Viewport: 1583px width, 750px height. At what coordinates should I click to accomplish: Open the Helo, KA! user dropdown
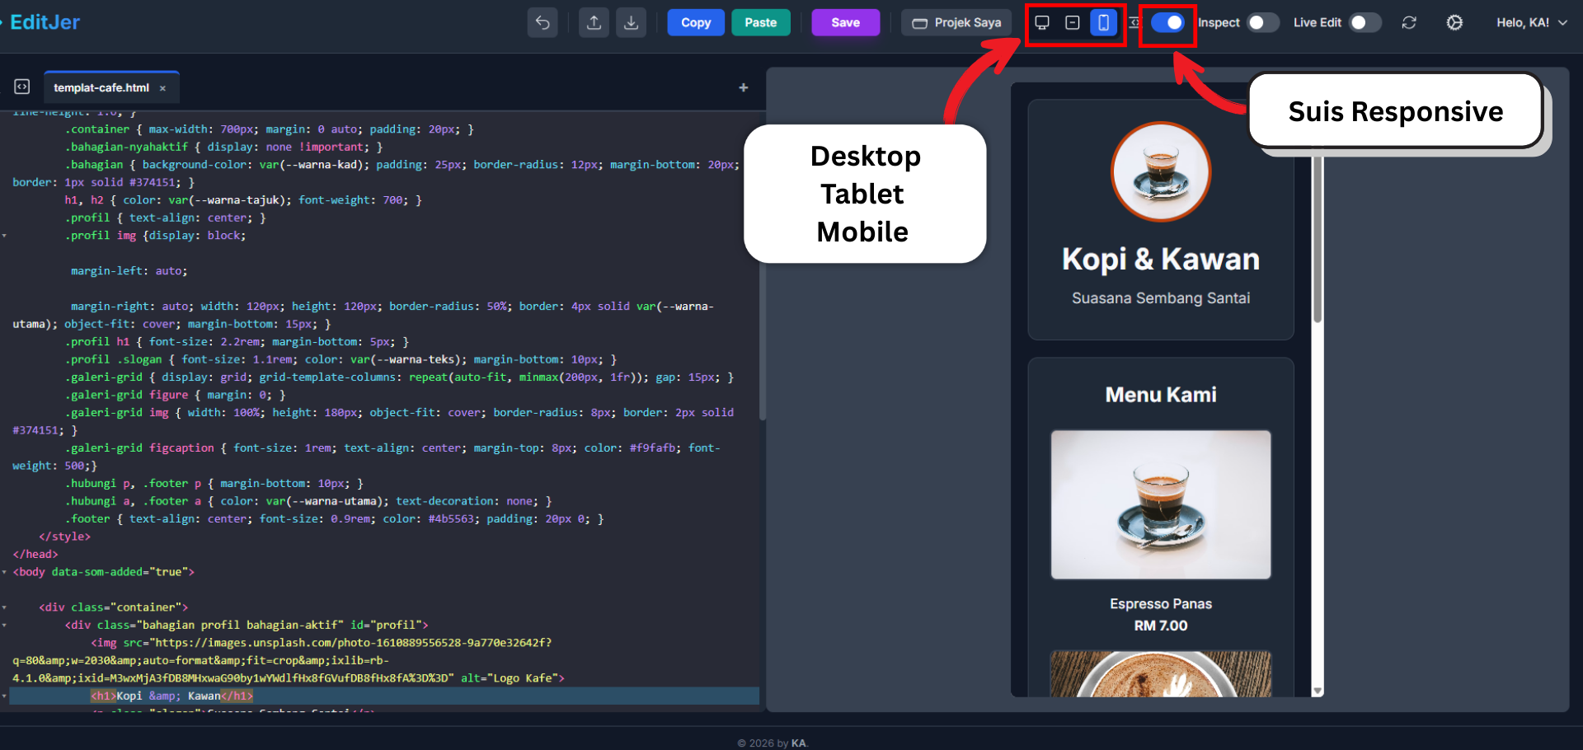pos(1532,23)
